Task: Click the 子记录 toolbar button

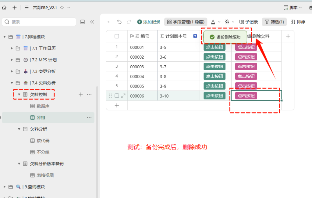Action: click(249, 22)
